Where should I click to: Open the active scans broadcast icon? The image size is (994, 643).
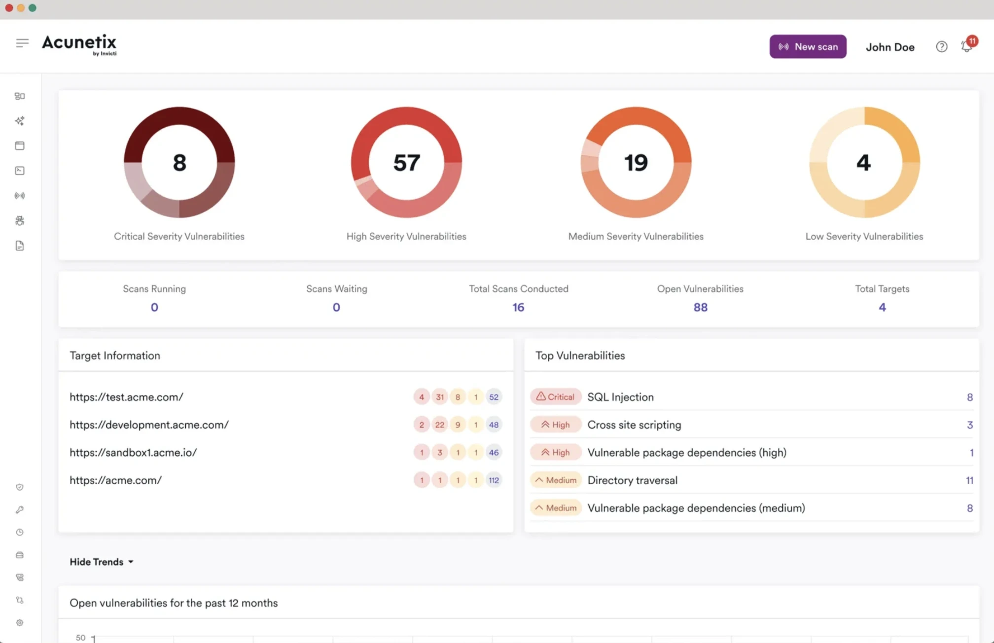20,195
